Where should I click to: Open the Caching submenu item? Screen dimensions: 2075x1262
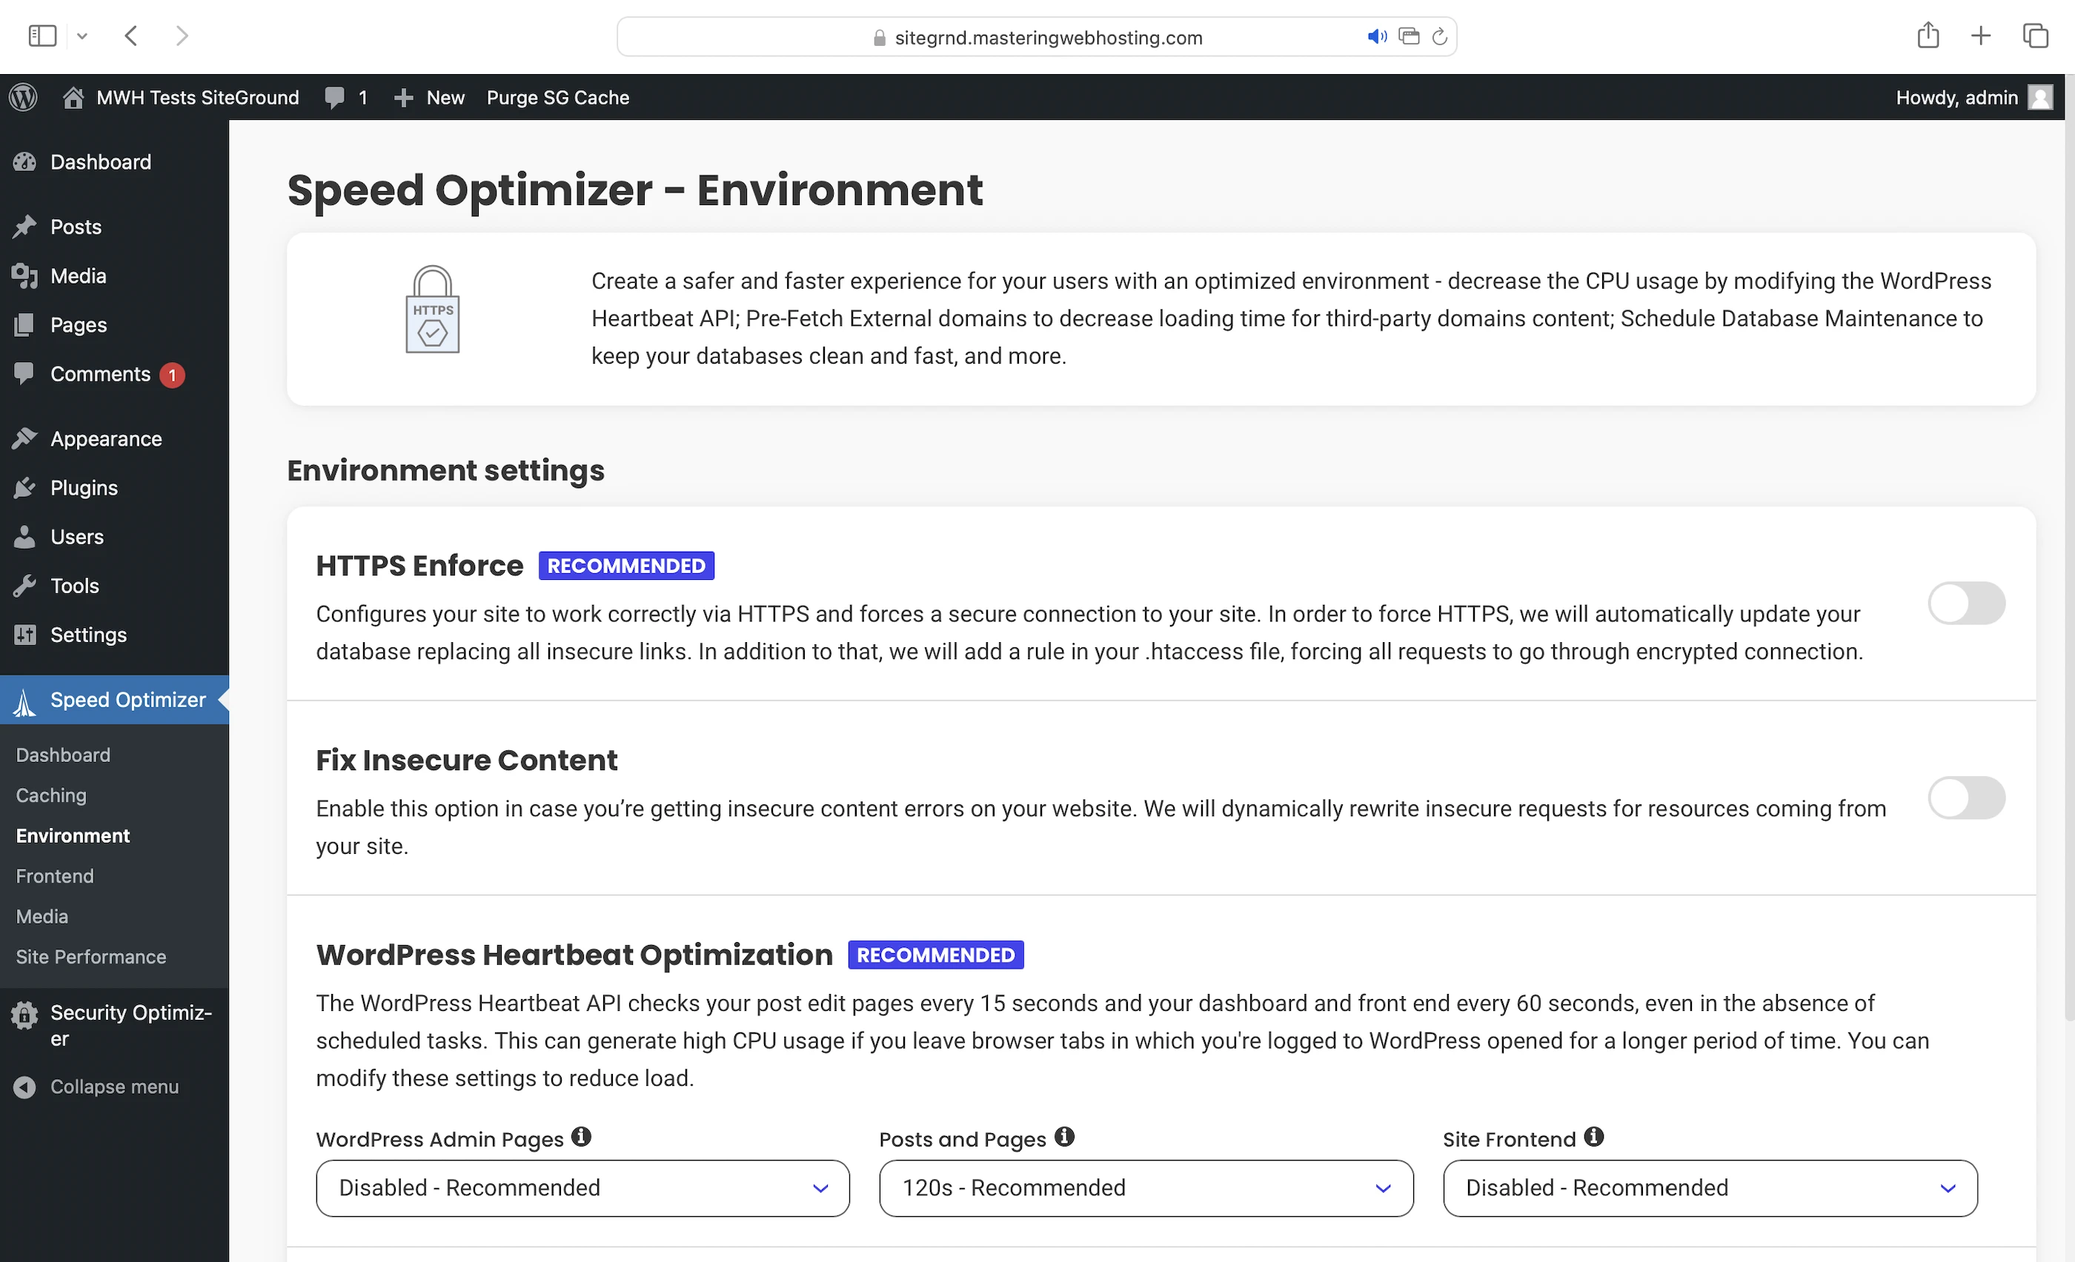[51, 795]
